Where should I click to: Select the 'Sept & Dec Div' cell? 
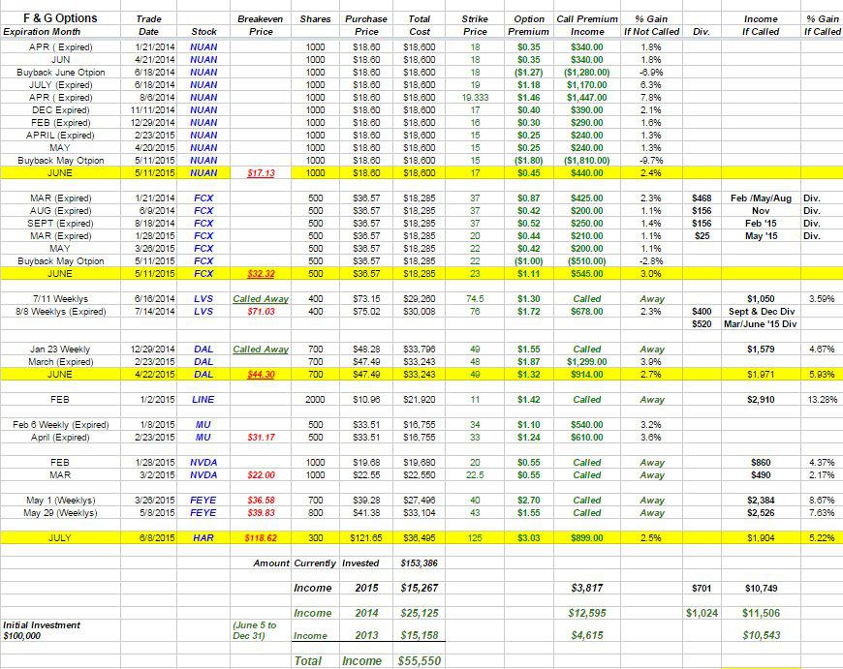(x=762, y=312)
